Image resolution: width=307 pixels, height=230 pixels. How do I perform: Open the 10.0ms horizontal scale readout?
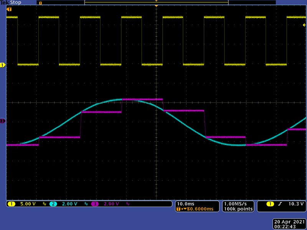point(185,204)
